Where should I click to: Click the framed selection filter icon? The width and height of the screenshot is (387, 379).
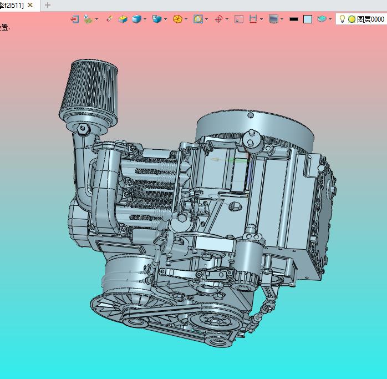click(198, 19)
